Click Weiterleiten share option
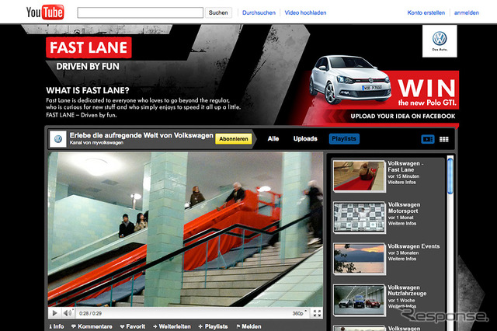This screenshot has width=497, height=331. tap(172, 326)
